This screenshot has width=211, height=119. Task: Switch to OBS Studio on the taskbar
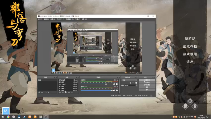[x=46, y=117]
